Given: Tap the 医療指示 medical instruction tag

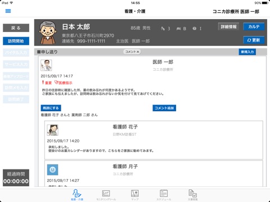Looking at the screenshot, I should [64, 82].
